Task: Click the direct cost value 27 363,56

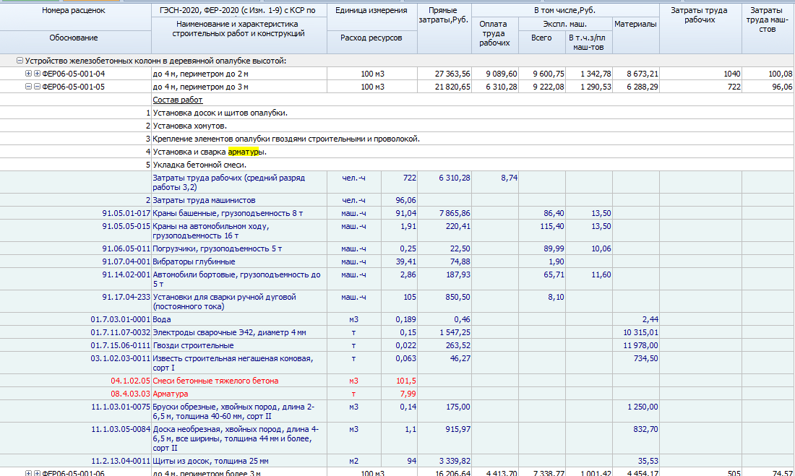Action: (x=452, y=74)
